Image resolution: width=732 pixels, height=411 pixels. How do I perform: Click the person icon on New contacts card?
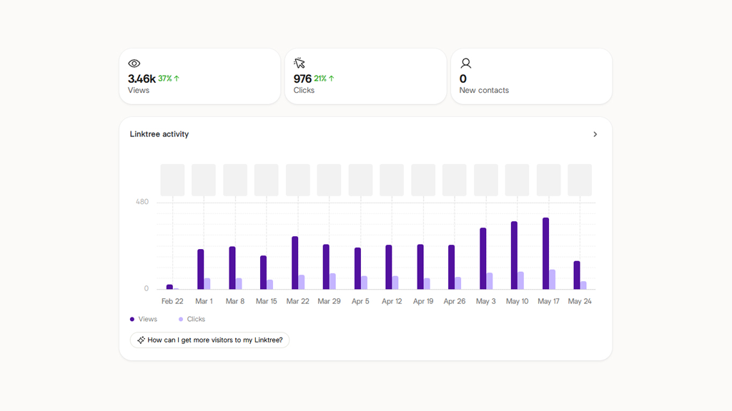465,63
